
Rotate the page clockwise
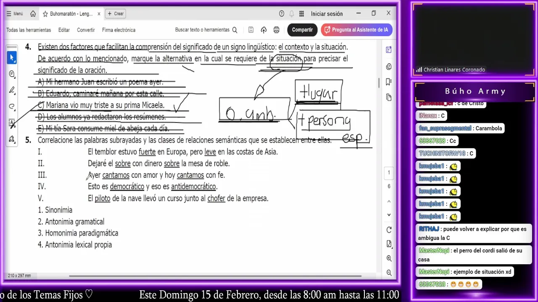389,230
